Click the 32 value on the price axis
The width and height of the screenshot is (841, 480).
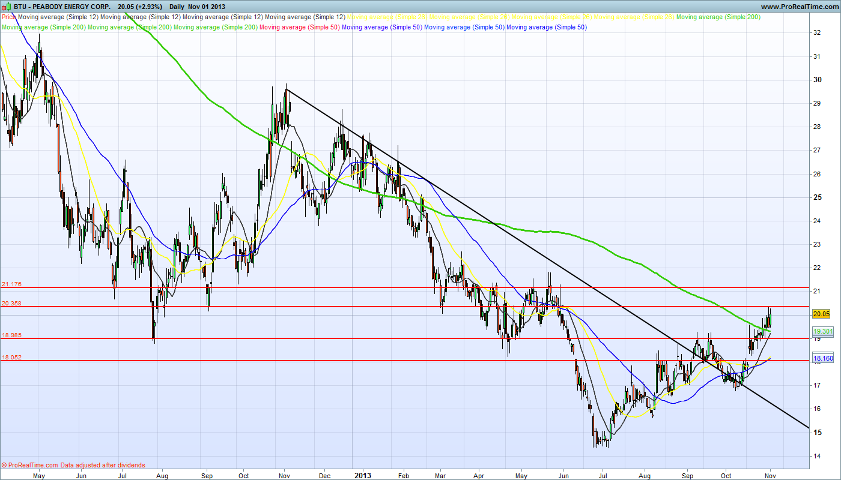click(x=816, y=32)
